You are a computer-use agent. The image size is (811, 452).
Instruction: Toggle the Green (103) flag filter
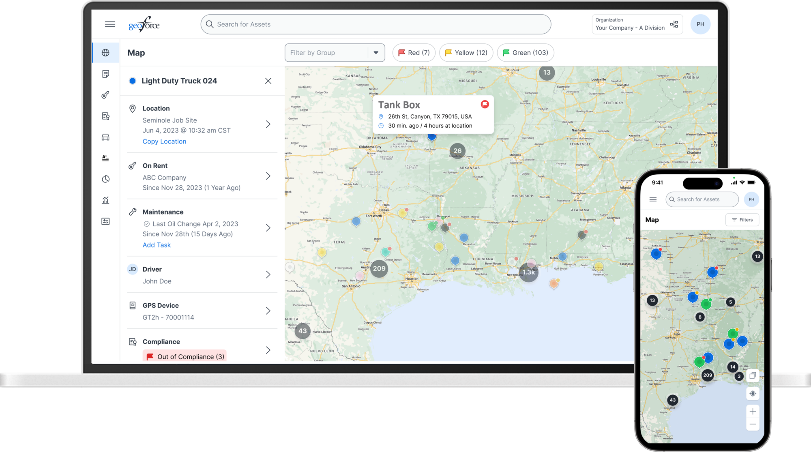pyautogui.click(x=525, y=52)
